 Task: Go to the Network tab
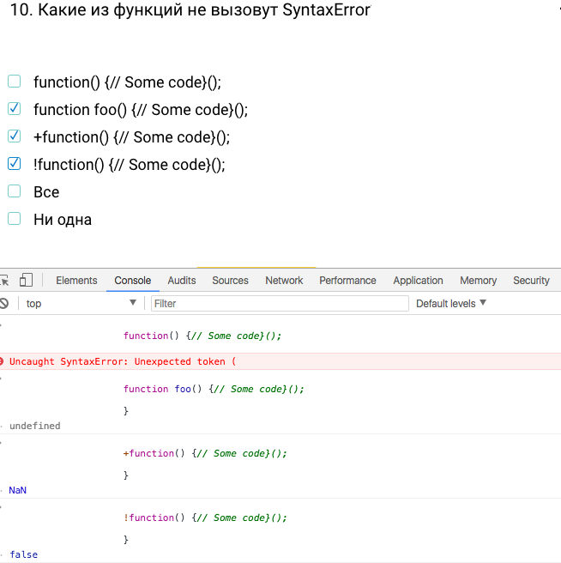pyautogui.click(x=284, y=281)
